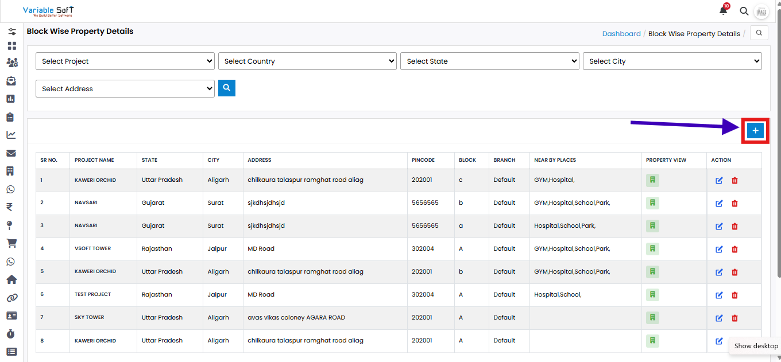Click the blue plus add button
The height and width of the screenshot is (362, 781).
click(755, 131)
